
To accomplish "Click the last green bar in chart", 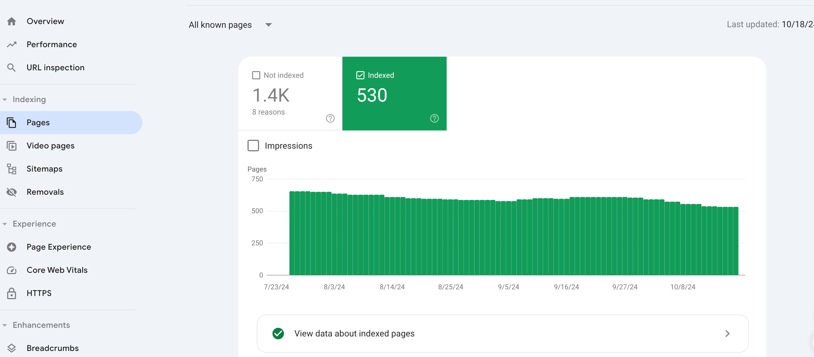I will pos(735,241).
